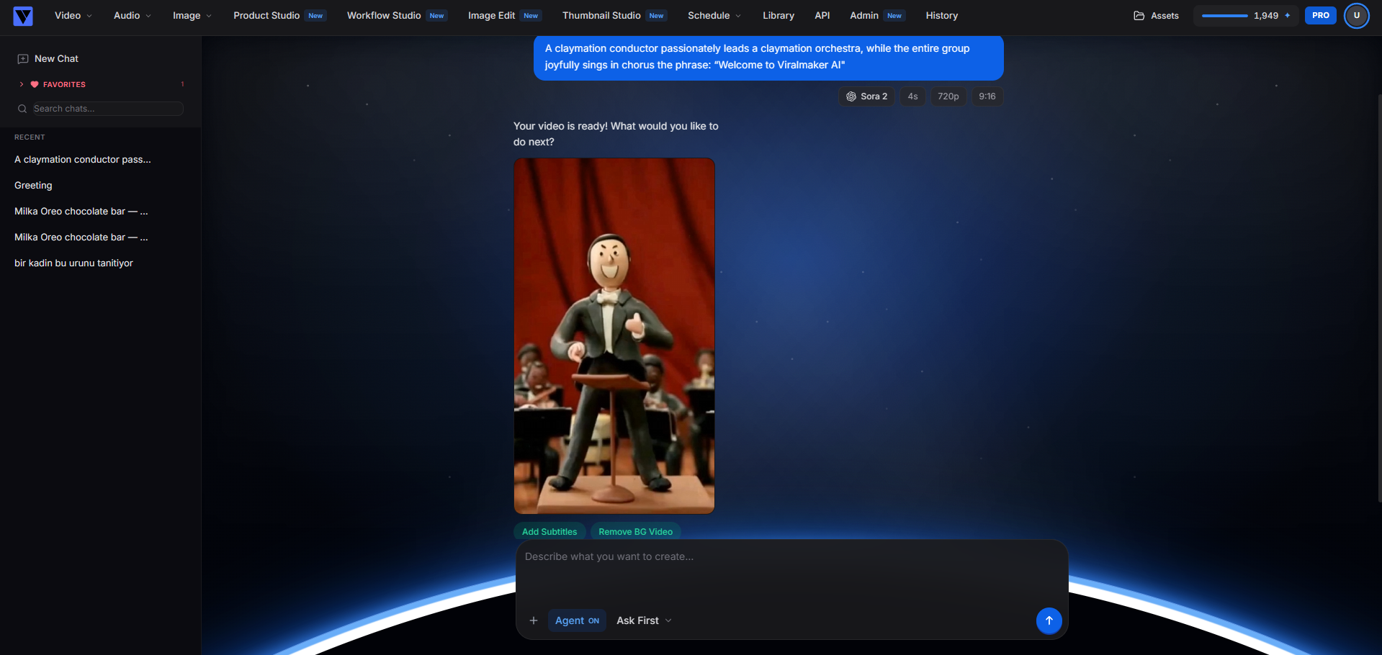Open the user avatar U menu

tap(1357, 15)
